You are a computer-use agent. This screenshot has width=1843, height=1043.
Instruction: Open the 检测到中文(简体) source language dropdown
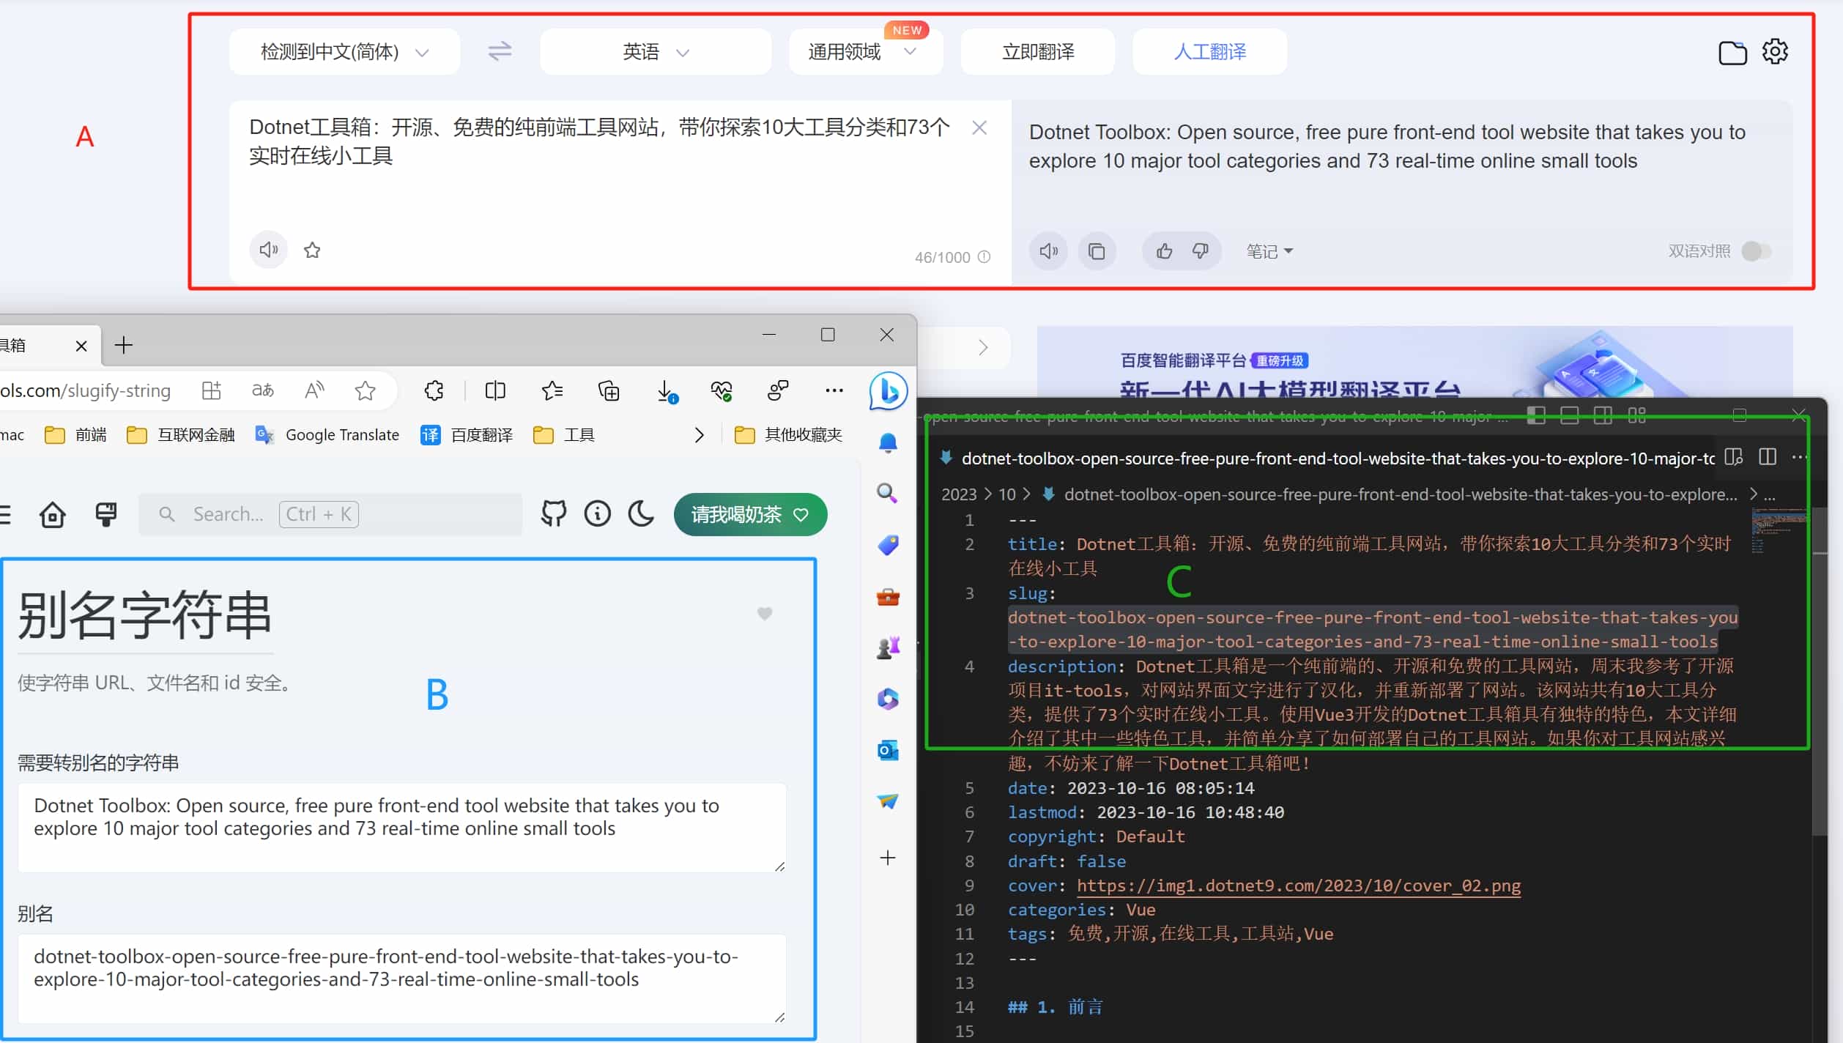[x=343, y=51]
